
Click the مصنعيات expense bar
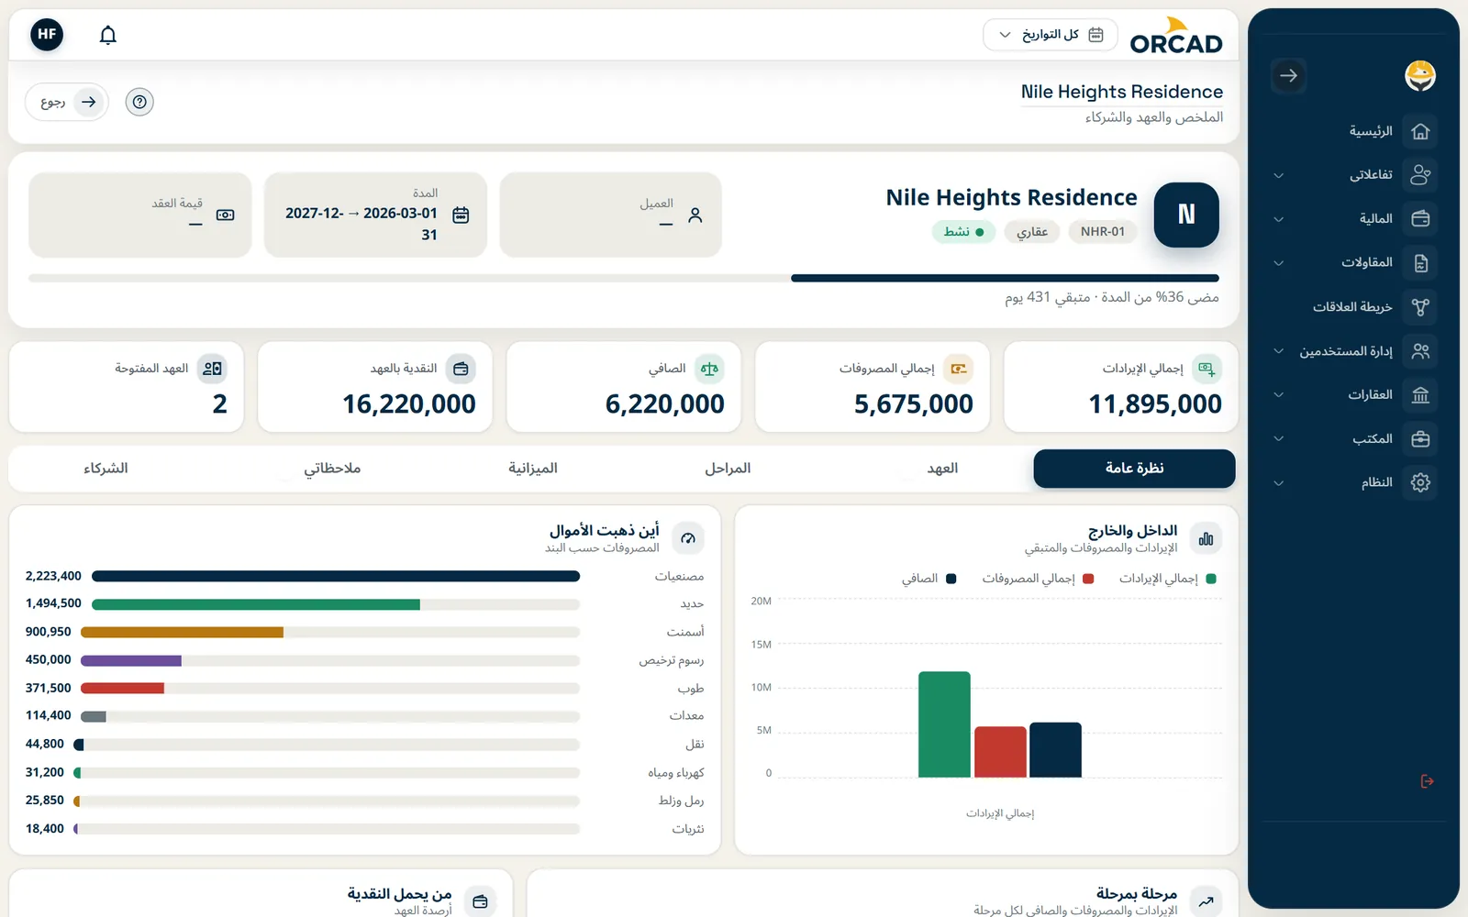coord(336,576)
